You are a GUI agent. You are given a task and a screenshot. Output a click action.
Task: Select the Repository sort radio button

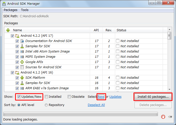tap(46, 105)
